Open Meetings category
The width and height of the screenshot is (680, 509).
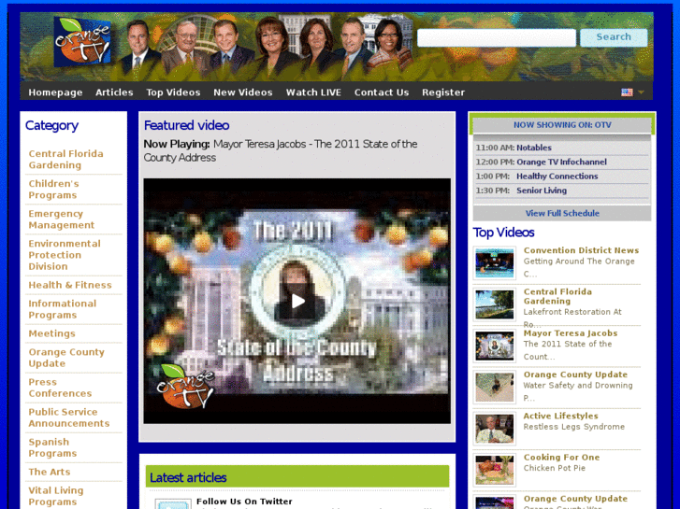pos(52,333)
